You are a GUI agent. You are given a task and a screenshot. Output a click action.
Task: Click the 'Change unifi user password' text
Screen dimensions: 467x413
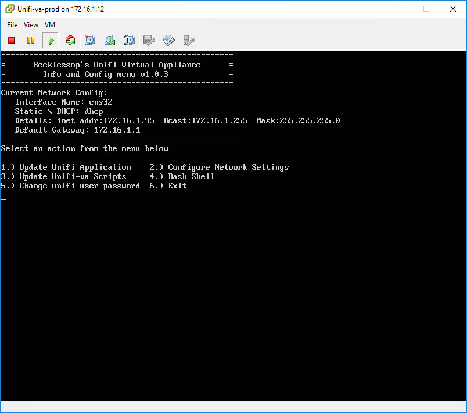[80, 186]
